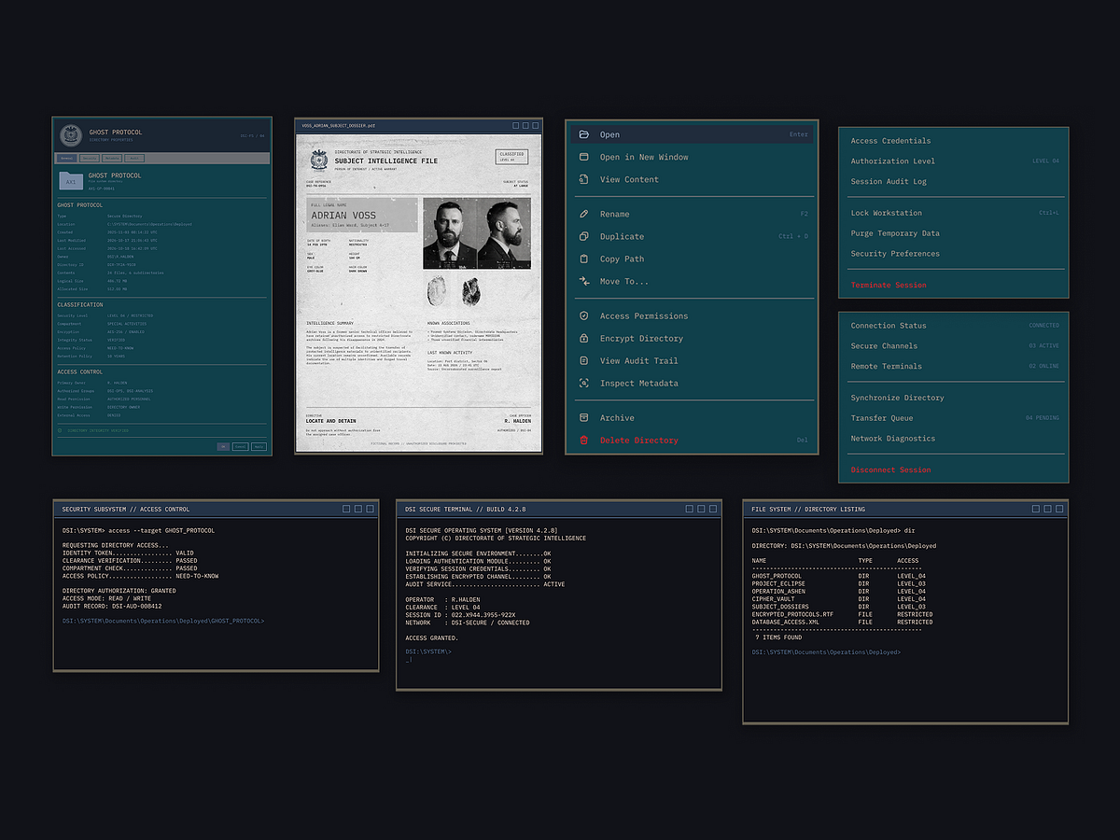Click the DSI:\SYSTEM\> prompt in Secure Terminal

[x=428, y=651]
